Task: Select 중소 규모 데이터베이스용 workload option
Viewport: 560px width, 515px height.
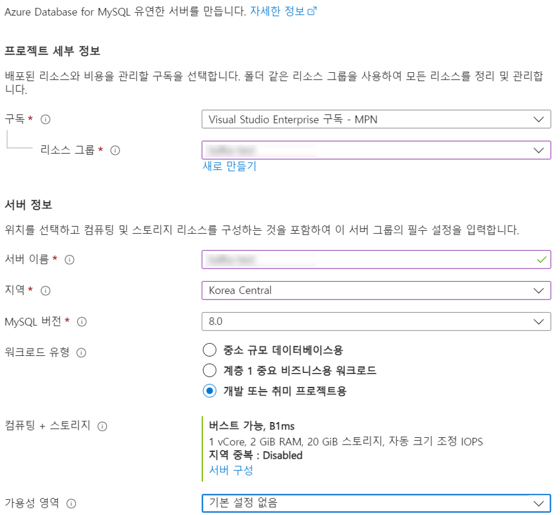Action: (210, 350)
